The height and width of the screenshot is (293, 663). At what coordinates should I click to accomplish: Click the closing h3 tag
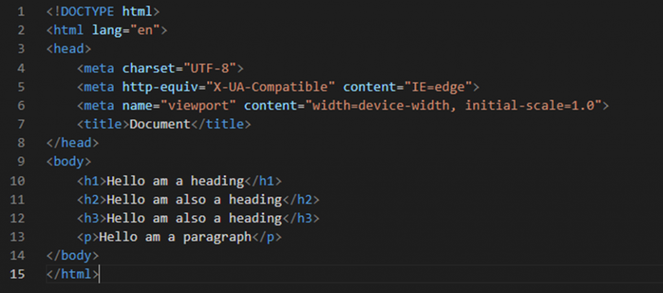301,218
